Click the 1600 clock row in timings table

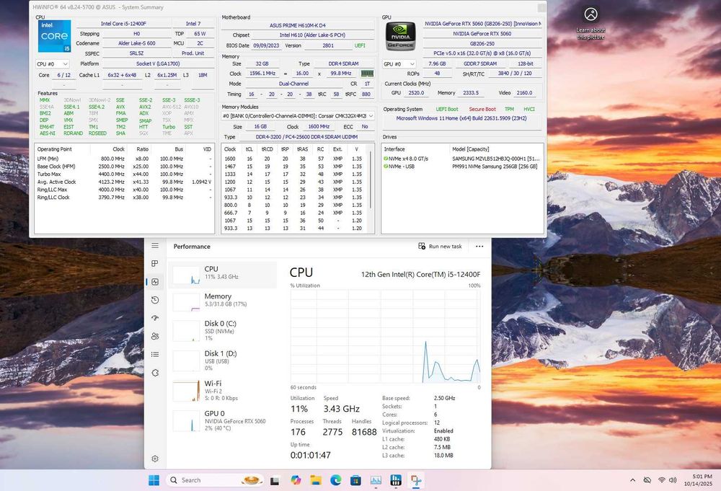click(x=294, y=159)
